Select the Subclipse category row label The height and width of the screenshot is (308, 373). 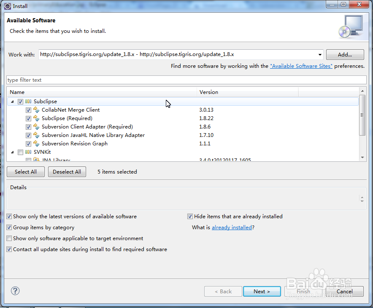45,102
